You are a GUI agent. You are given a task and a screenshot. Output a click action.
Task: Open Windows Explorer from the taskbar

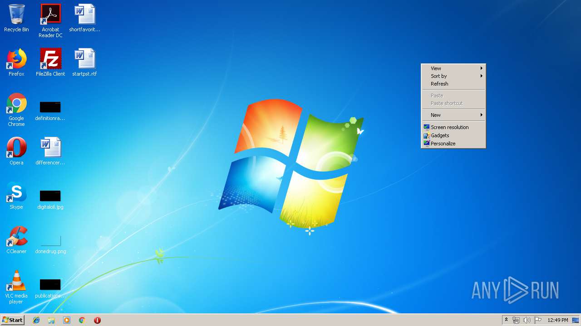51,320
